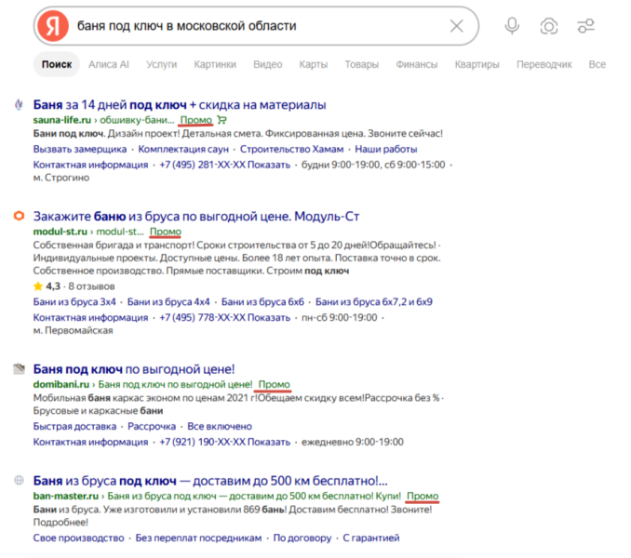The image size is (631, 558).
Task: Open the Услуги tab
Action: (161, 64)
